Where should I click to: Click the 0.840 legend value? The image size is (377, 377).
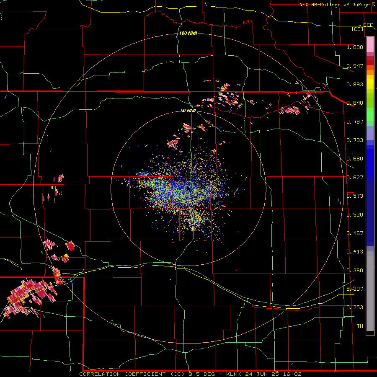(x=355, y=103)
